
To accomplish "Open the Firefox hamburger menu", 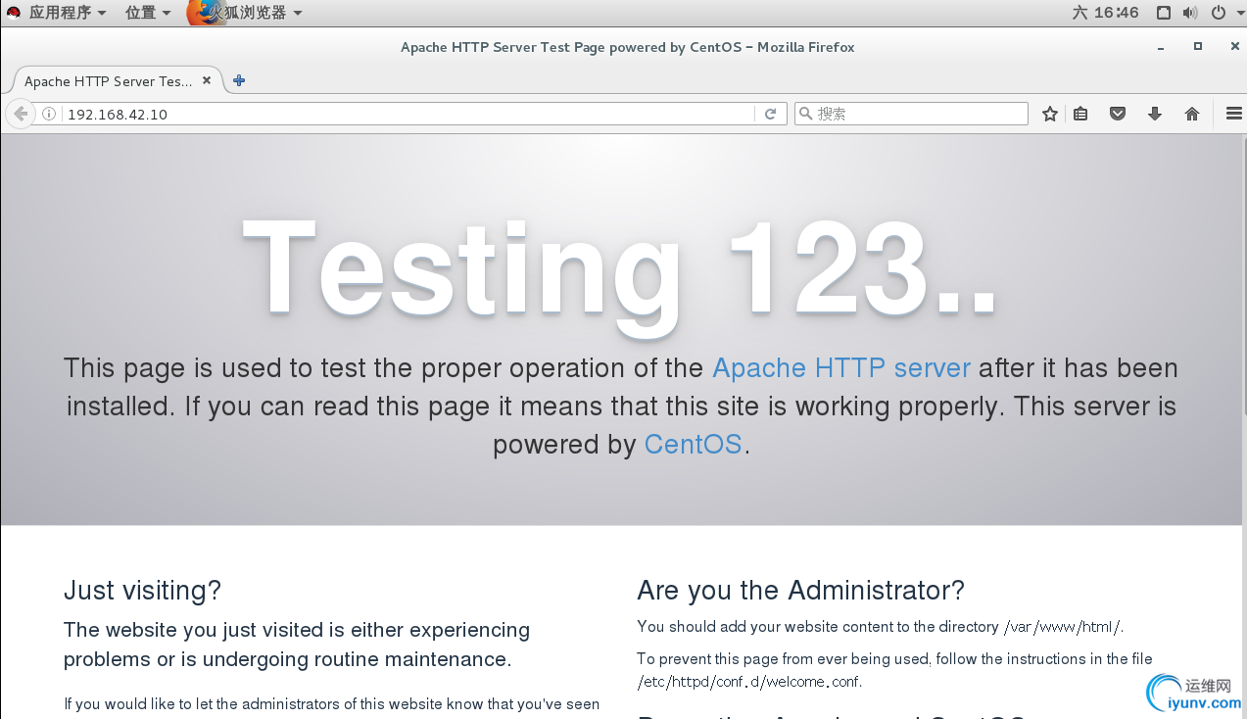I will 1234,114.
